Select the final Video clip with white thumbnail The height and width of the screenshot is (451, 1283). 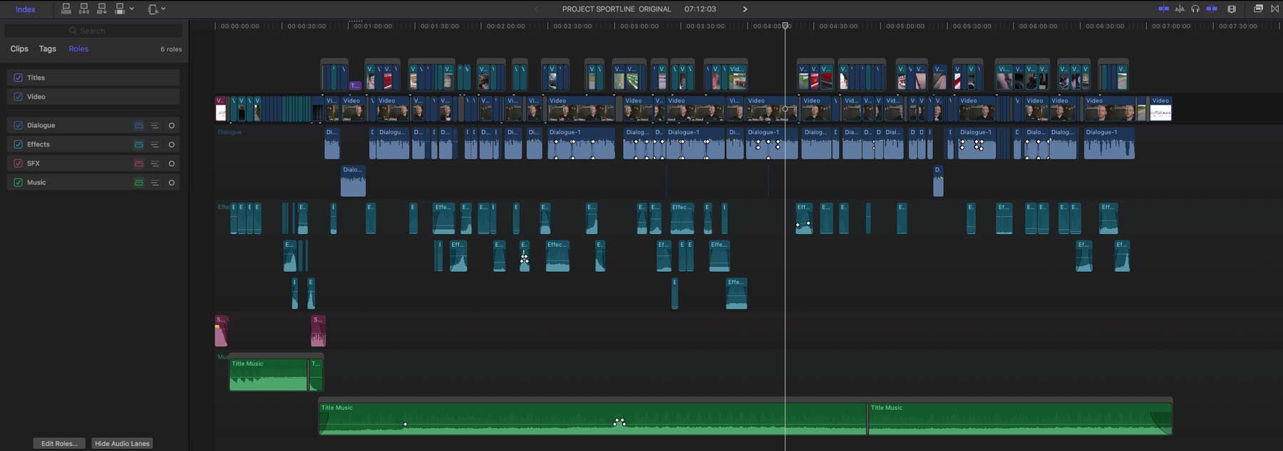point(1160,108)
